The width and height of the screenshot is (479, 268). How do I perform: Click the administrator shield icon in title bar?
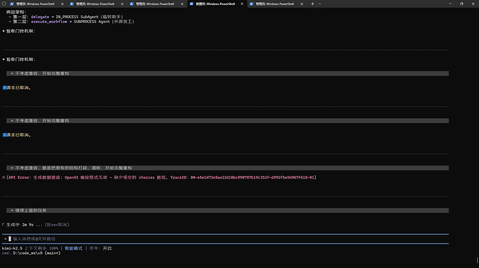(4, 4)
